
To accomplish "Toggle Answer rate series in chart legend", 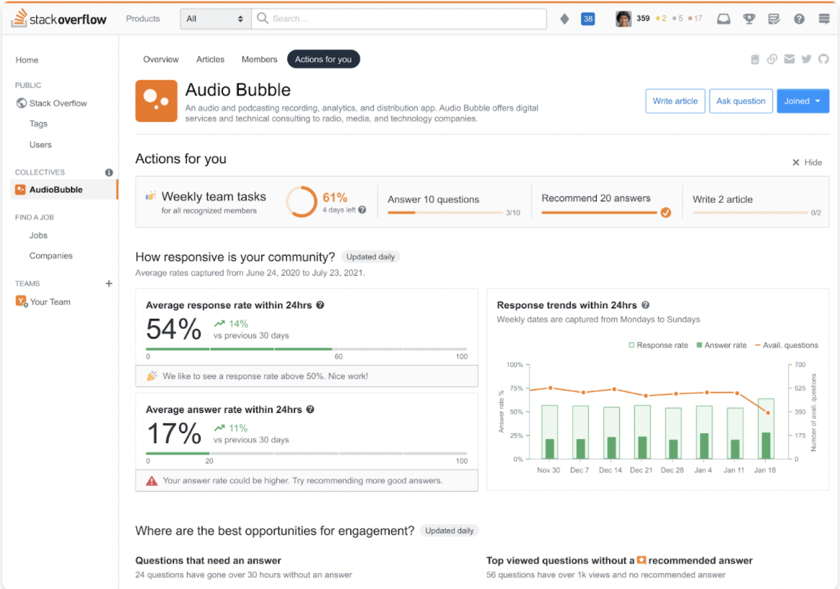I will tap(721, 345).
